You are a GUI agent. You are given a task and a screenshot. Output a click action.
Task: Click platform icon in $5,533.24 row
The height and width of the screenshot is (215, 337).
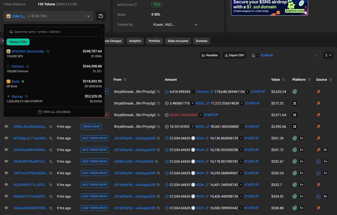tap(295, 92)
